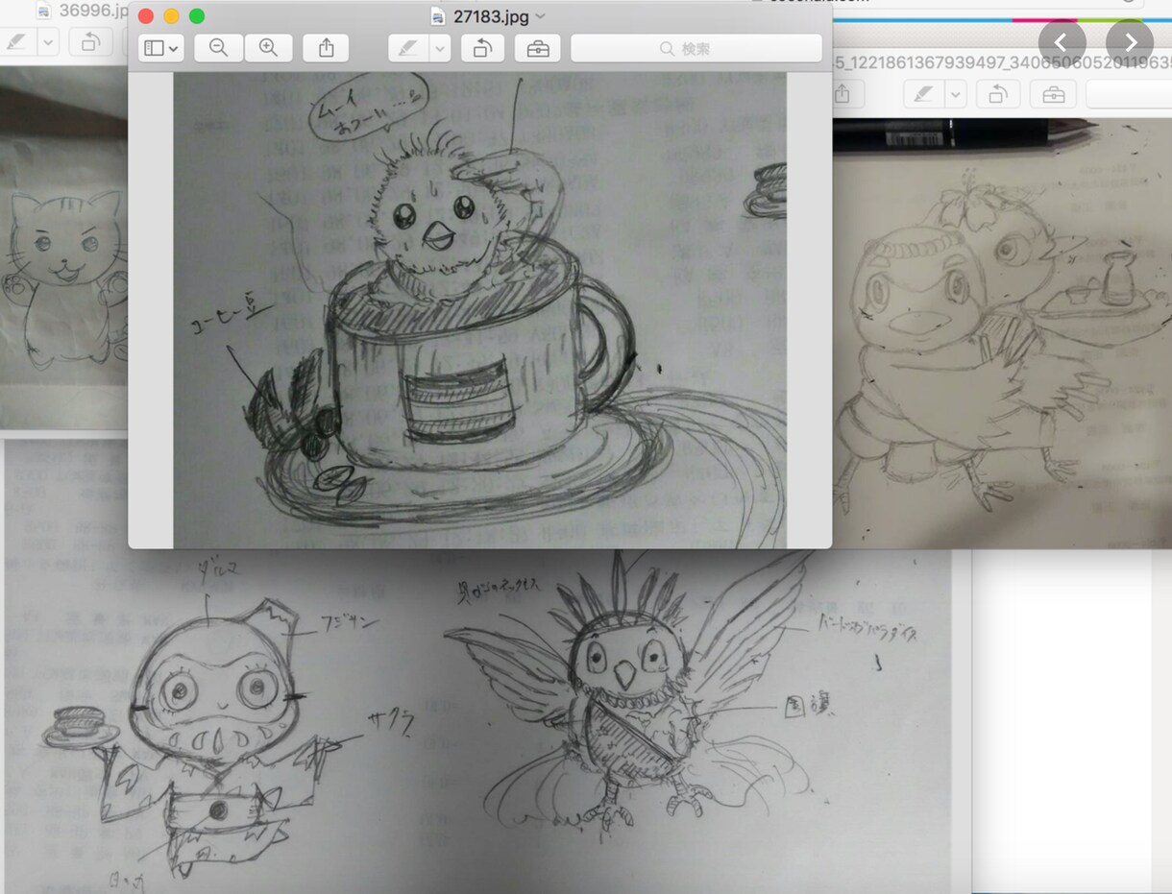Viewport: 1172px width, 894px height.
Task: Open Markup toolbox in right background Preview window
Action: coord(1054,94)
